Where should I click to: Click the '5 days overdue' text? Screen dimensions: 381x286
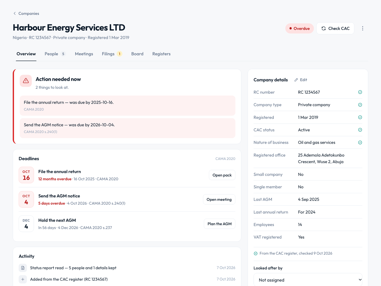pos(52,203)
